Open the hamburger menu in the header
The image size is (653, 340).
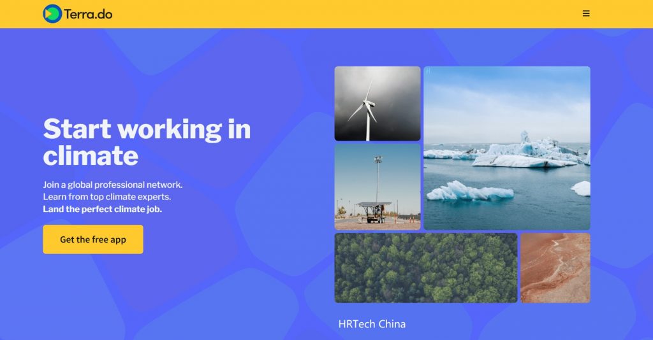point(586,13)
